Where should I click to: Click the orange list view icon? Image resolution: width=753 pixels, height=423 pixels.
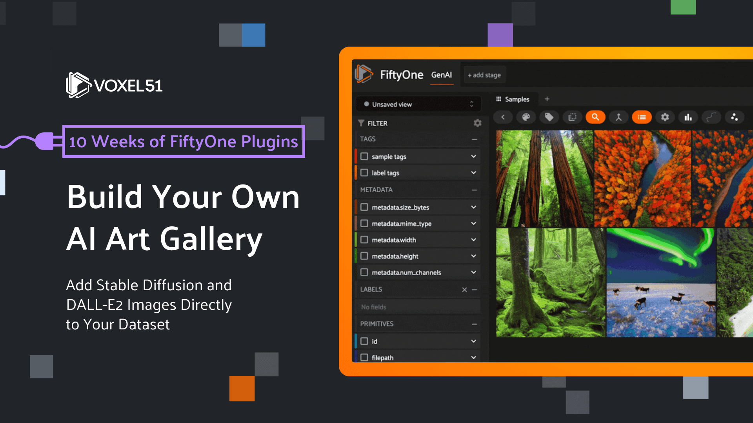tap(642, 117)
